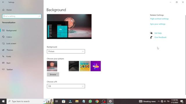Open Task View from the taskbar
Screen dimensions: 186x104
(x=57, y=101)
